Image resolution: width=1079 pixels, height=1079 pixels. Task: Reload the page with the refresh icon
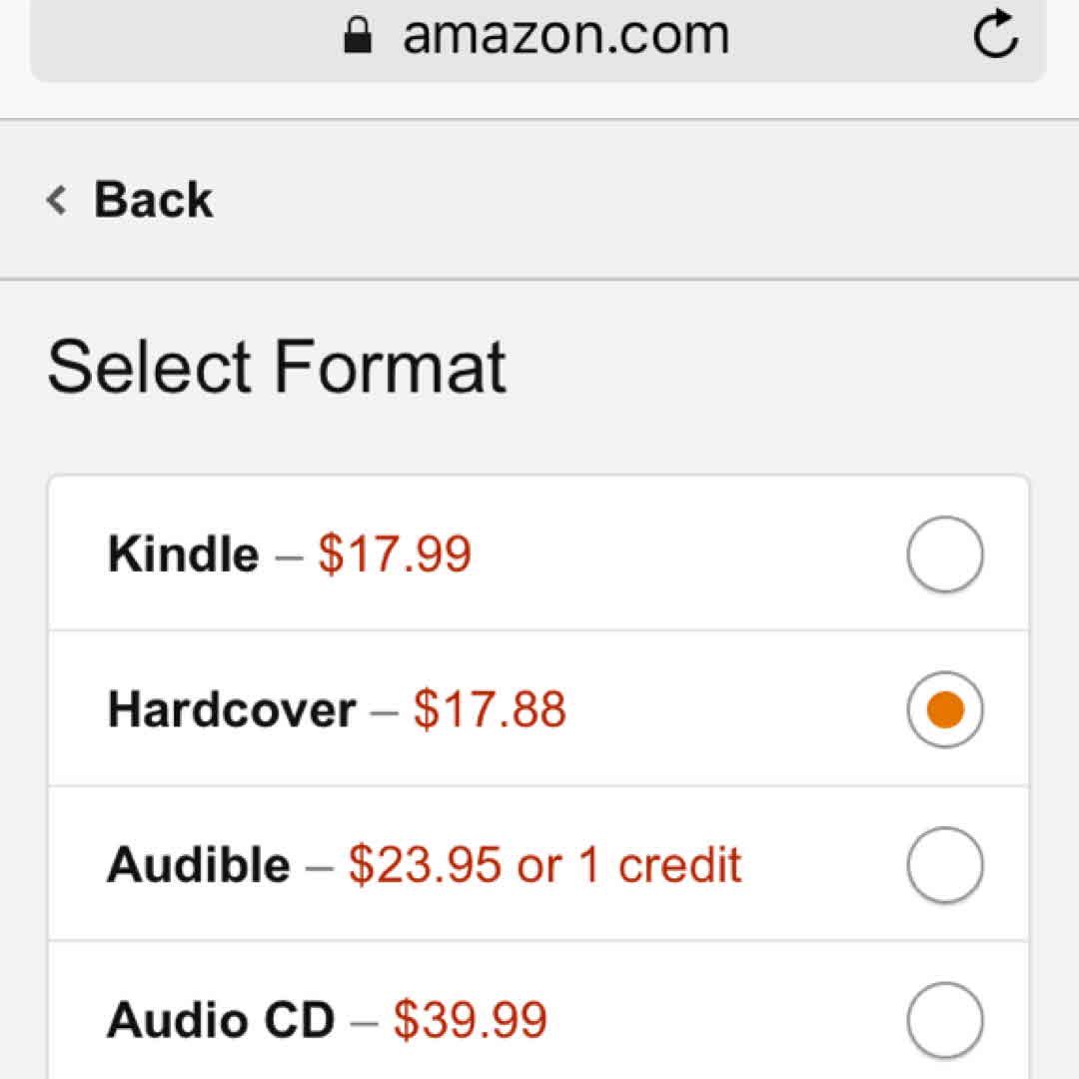pyautogui.click(x=995, y=36)
